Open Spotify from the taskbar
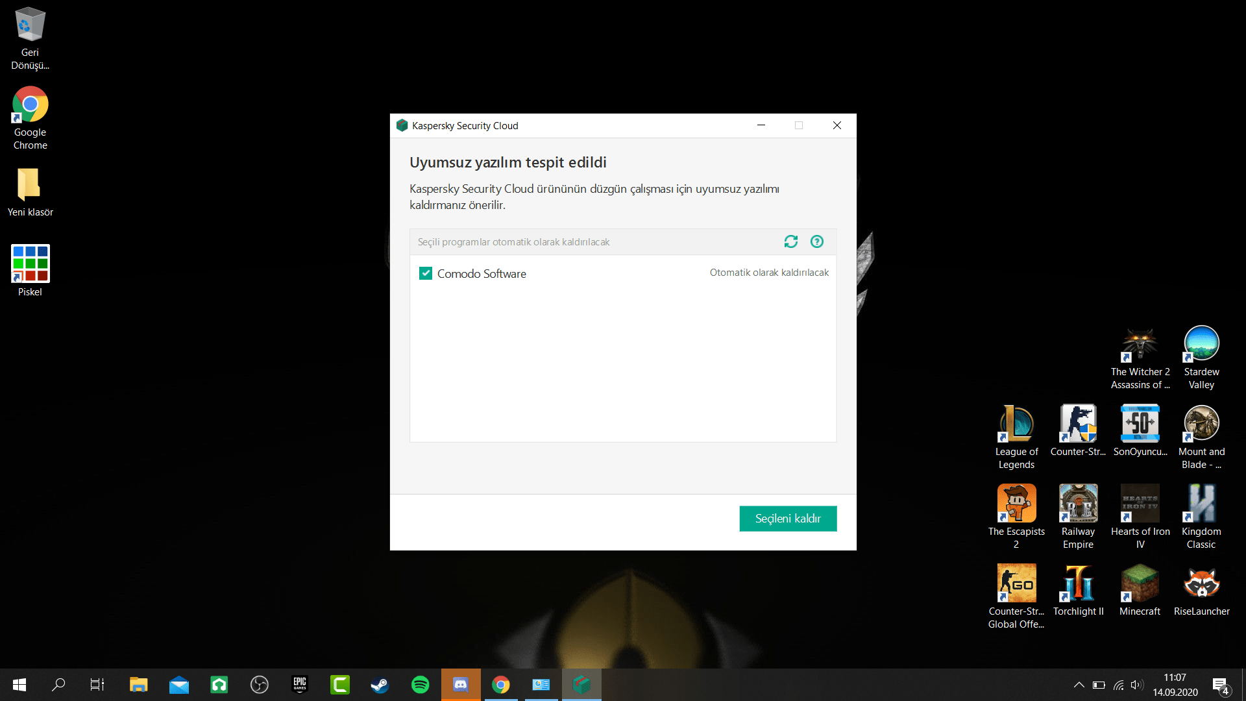This screenshot has width=1246, height=701. click(x=420, y=684)
